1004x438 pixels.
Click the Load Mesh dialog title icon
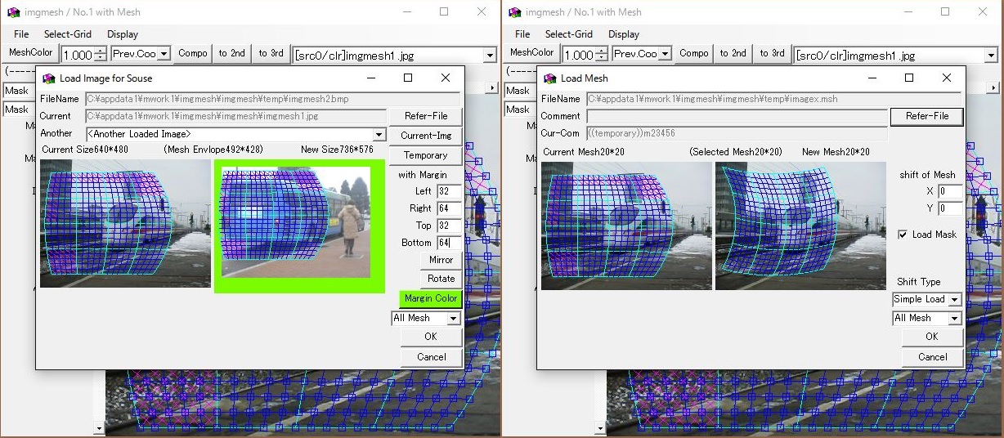[x=549, y=78]
